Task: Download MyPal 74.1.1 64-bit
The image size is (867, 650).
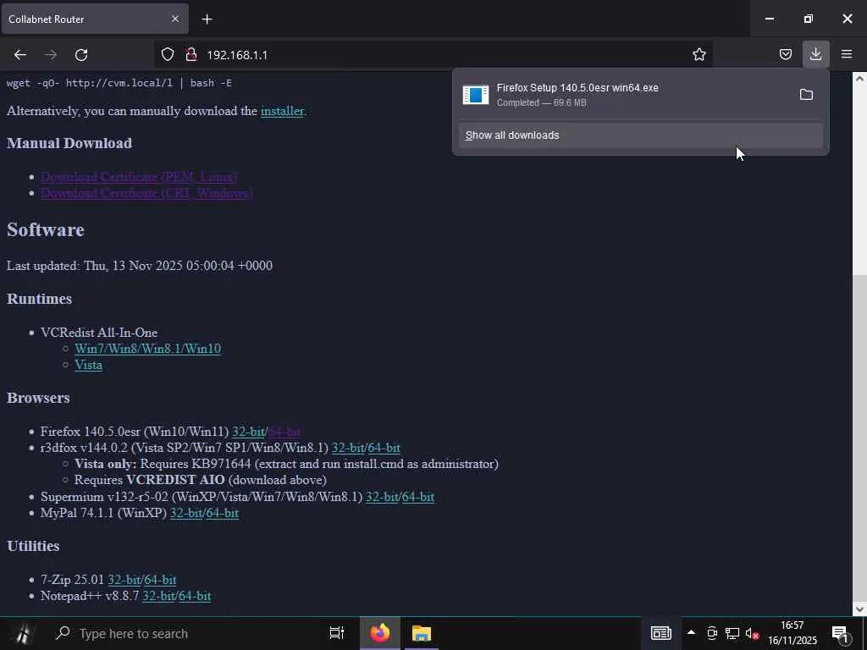Action: (x=223, y=513)
